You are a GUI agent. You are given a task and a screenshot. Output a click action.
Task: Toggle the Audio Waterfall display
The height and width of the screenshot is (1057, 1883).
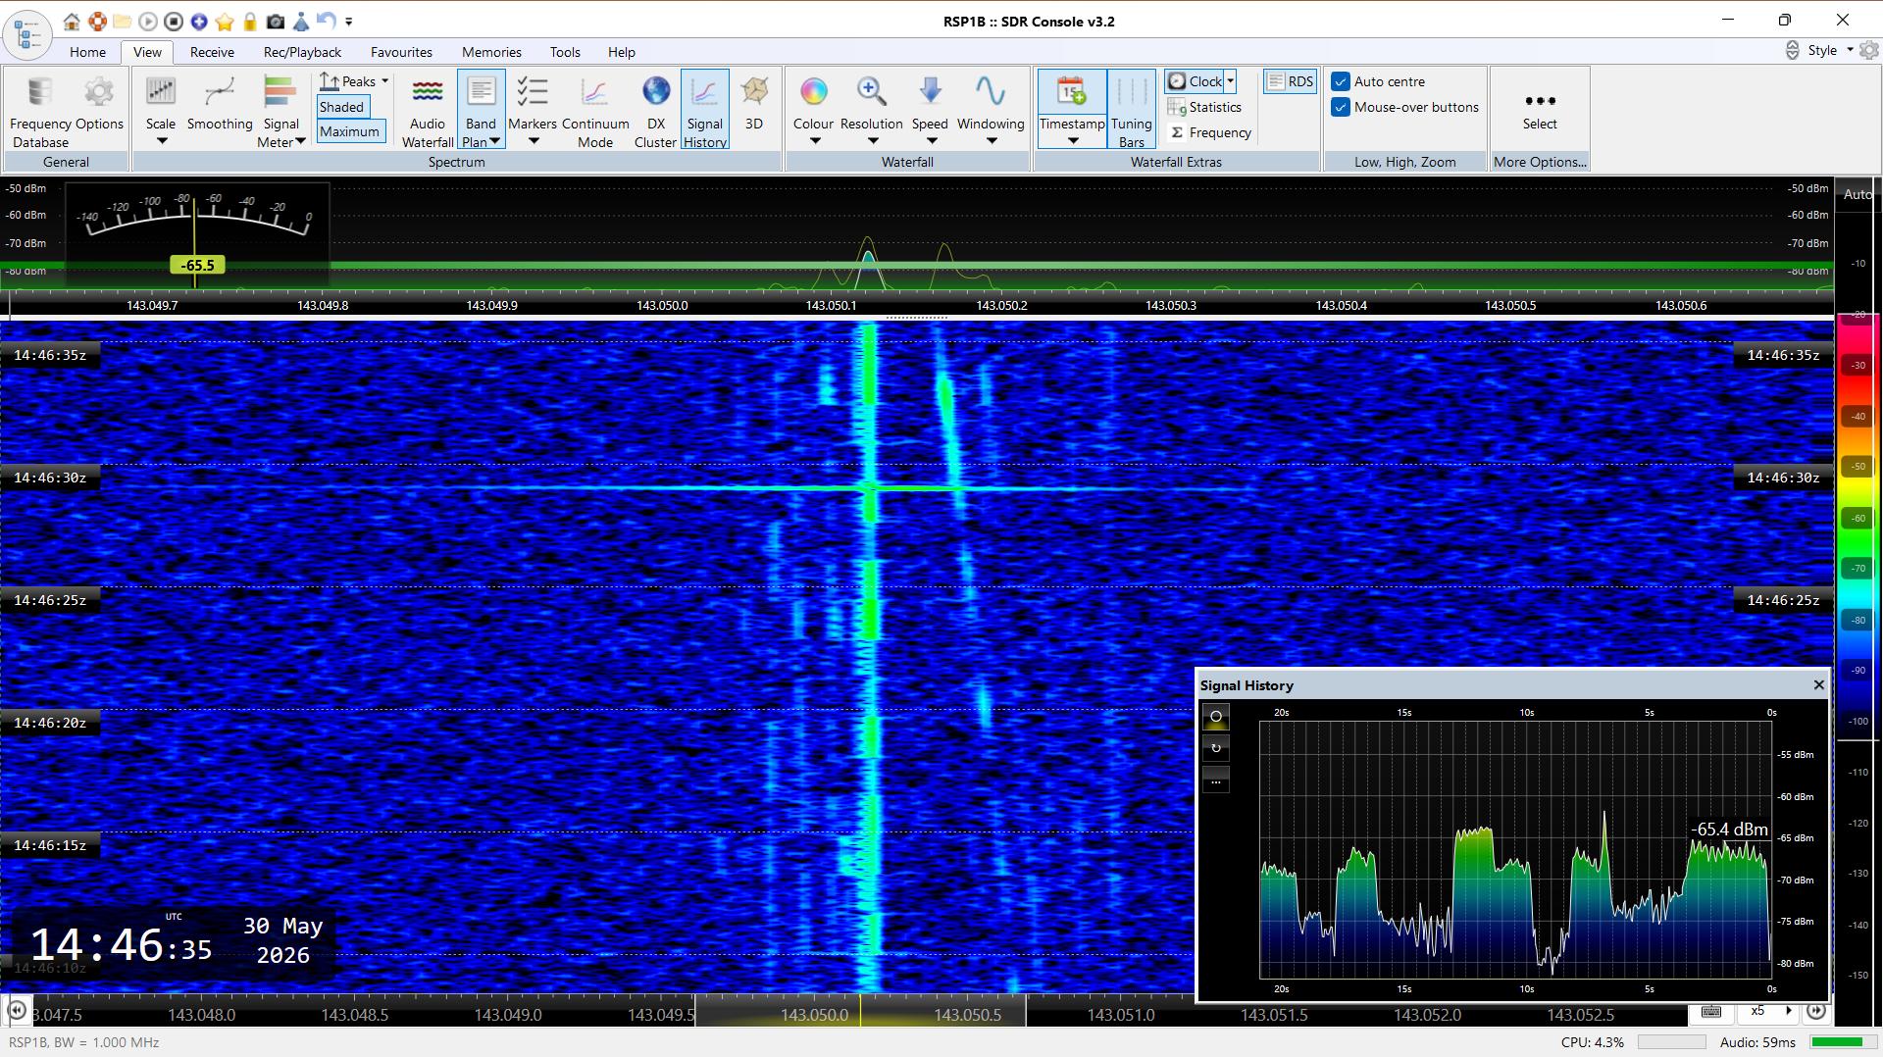tap(428, 111)
